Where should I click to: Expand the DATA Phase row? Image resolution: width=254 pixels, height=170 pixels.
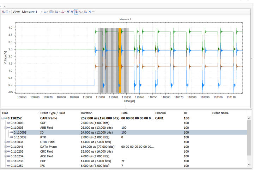(6, 147)
